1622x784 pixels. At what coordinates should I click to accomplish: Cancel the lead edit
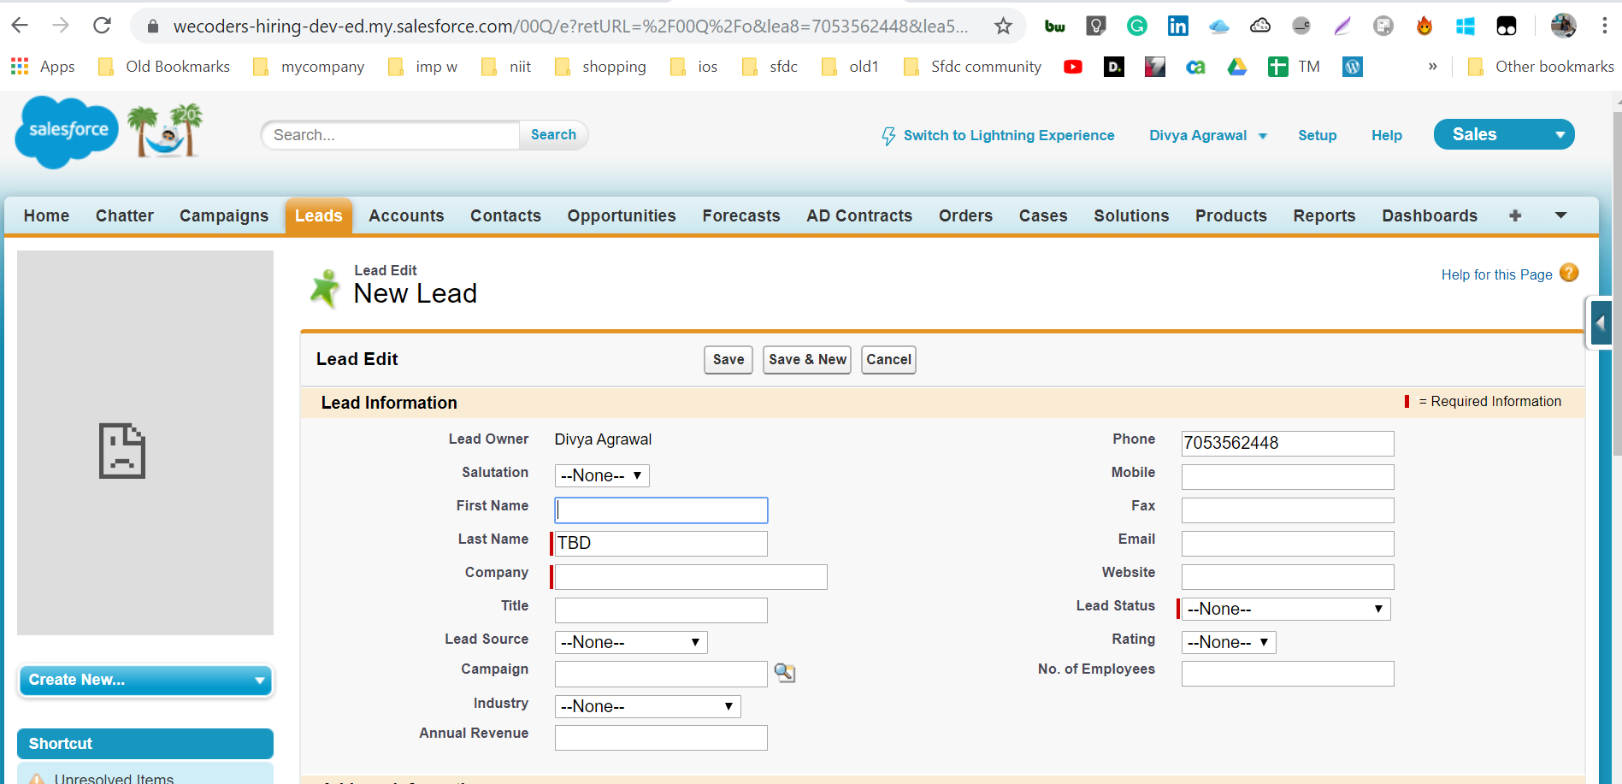pyautogui.click(x=888, y=360)
